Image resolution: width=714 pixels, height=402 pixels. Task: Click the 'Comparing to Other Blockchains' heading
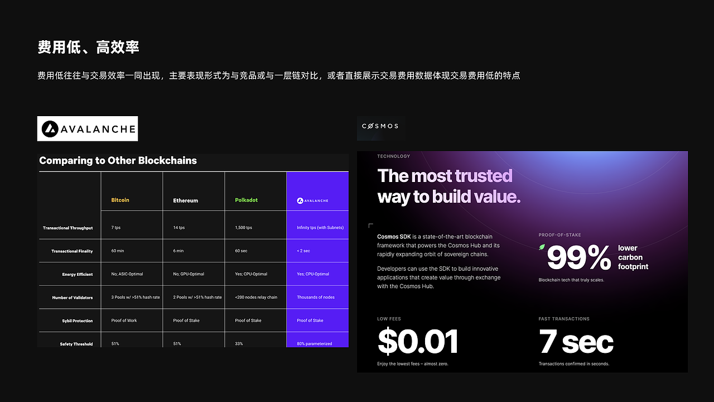(118, 161)
